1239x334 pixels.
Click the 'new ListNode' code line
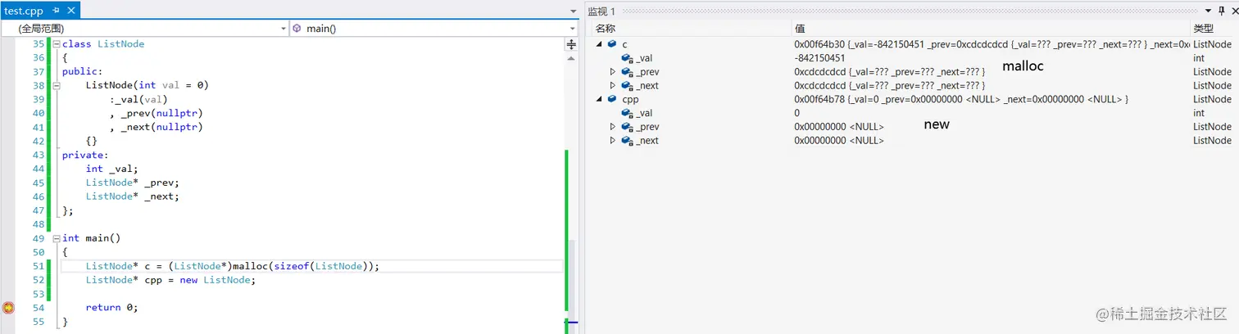click(170, 280)
